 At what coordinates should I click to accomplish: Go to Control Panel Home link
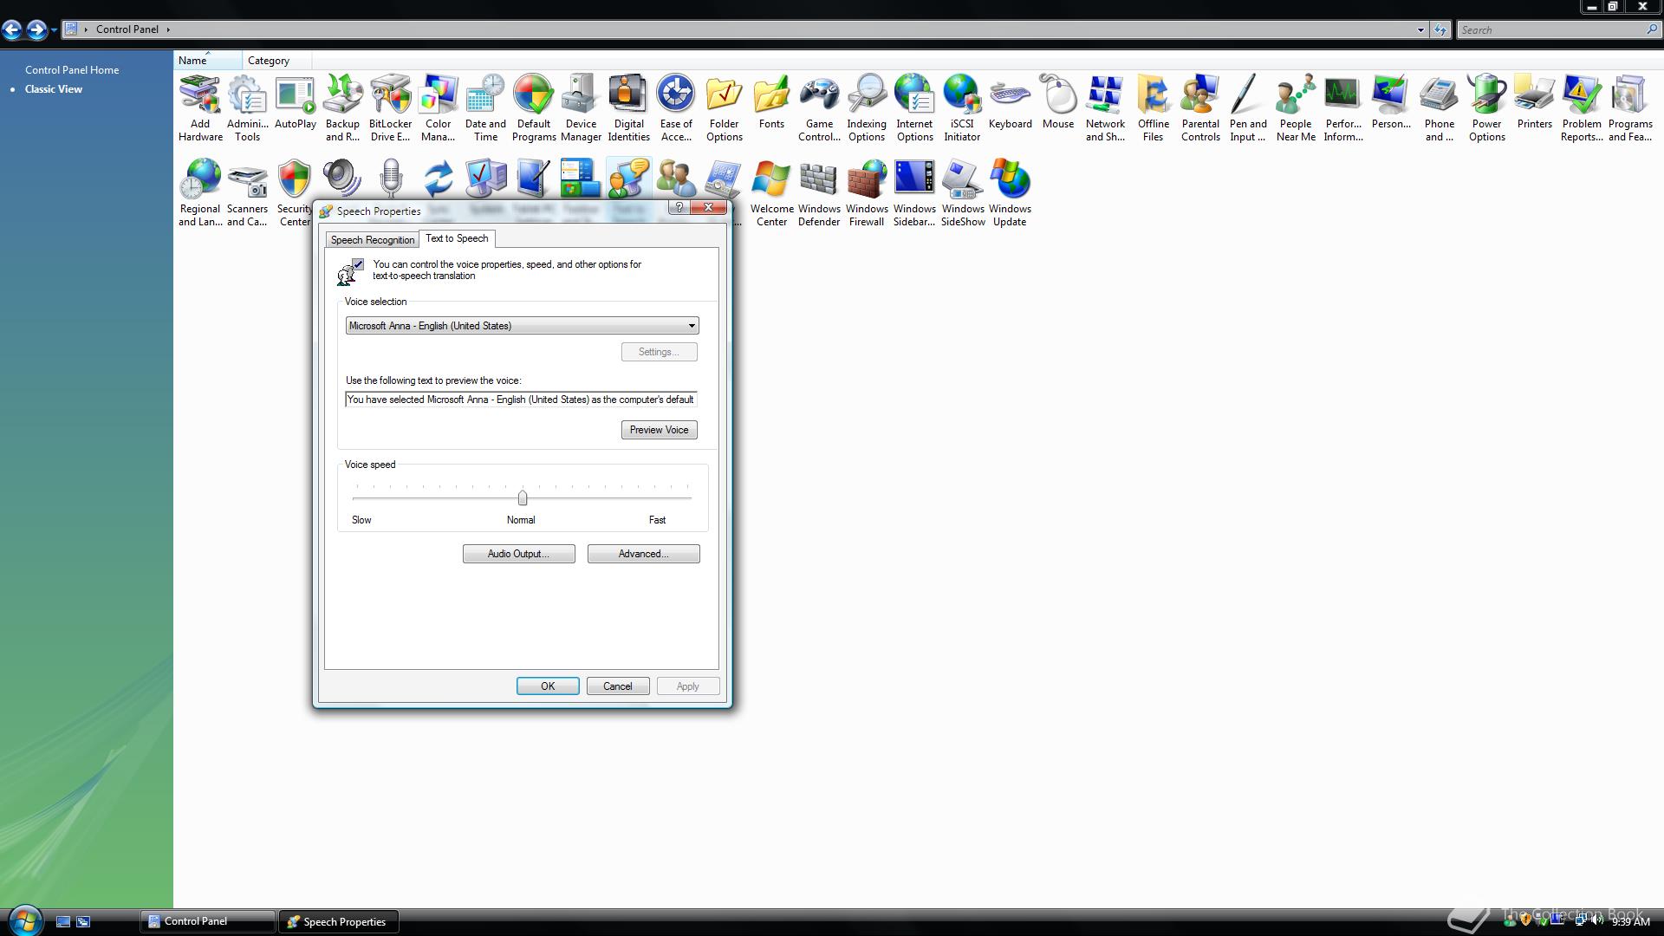[x=72, y=70]
